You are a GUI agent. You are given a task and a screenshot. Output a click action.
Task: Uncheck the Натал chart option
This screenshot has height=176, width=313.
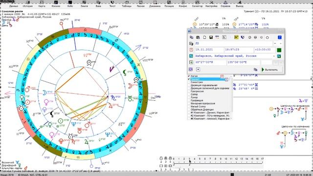189,76
